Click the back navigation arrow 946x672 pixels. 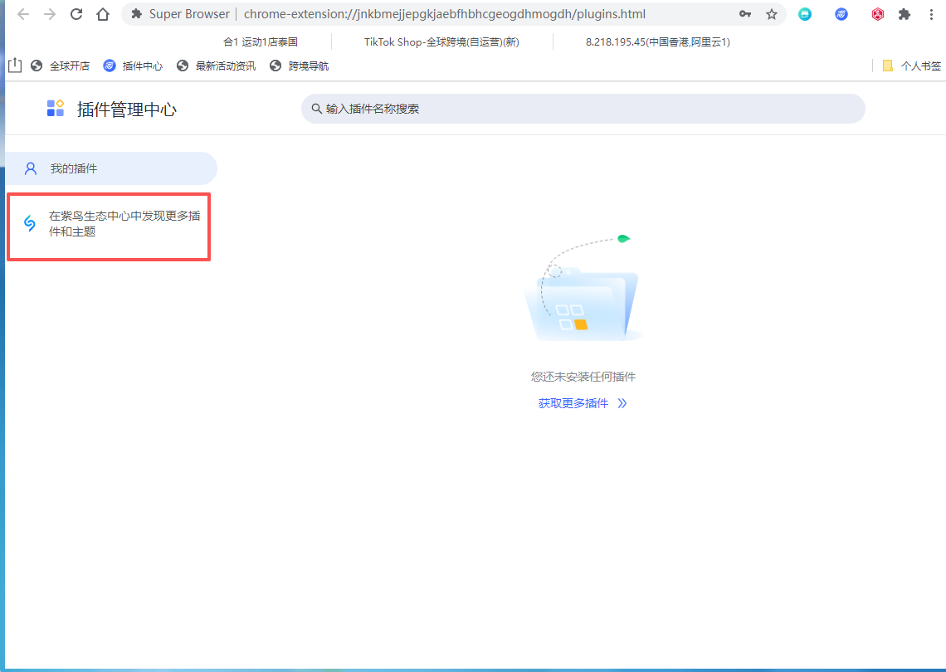point(23,14)
